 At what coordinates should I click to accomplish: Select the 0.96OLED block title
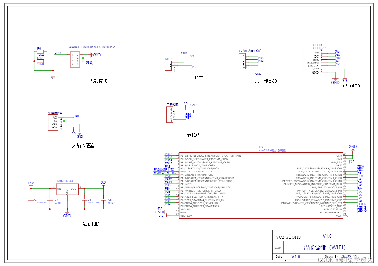[351, 86]
